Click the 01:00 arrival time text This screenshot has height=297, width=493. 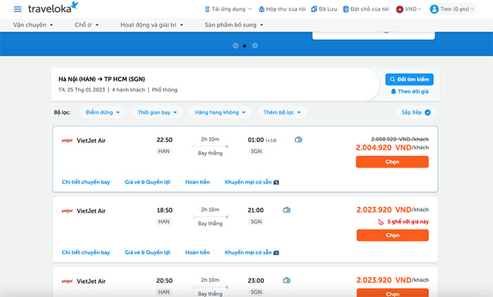point(256,140)
